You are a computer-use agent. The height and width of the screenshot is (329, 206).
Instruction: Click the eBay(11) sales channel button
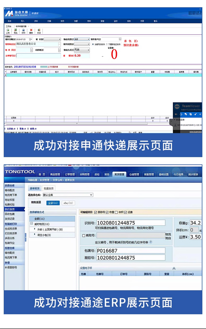tap(68, 203)
